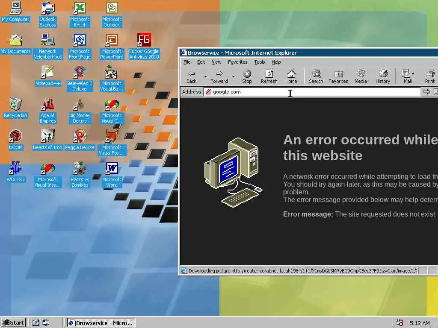Show the History pane
This screenshot has height=328, width=438.
point(383,76)
